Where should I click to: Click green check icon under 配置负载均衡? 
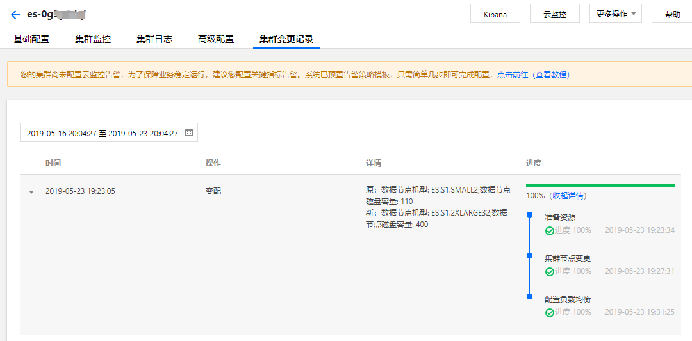550,312
